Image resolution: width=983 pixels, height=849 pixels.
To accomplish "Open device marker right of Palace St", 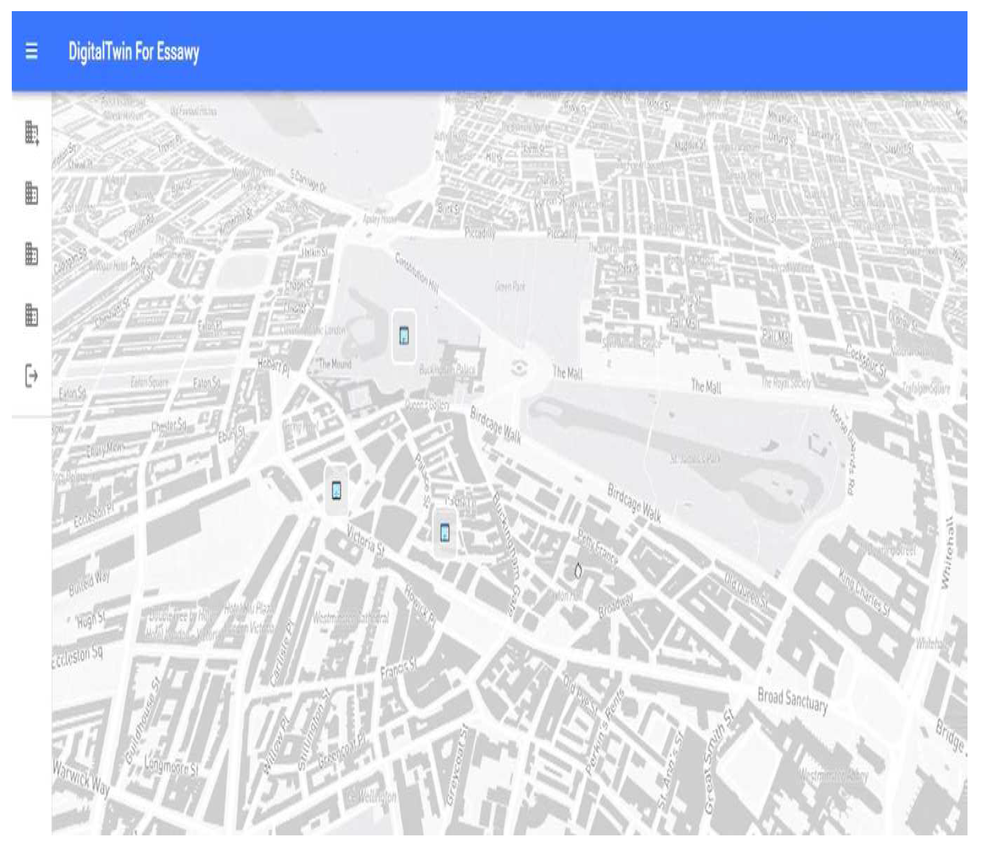I will pyautogui.click(x=444, y=532).
